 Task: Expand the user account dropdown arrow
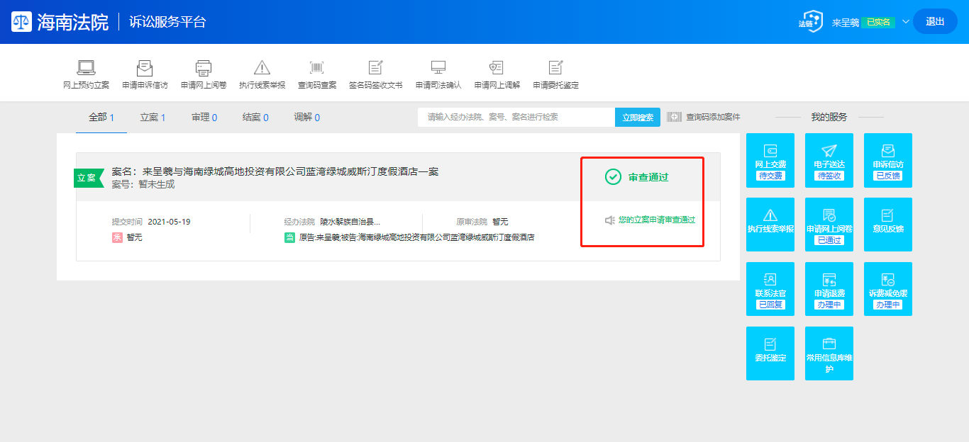pyautogui.click(x=905, y=21)
